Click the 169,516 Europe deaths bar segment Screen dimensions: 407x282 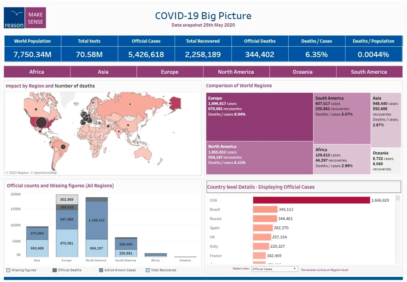(x=67, y=207)
